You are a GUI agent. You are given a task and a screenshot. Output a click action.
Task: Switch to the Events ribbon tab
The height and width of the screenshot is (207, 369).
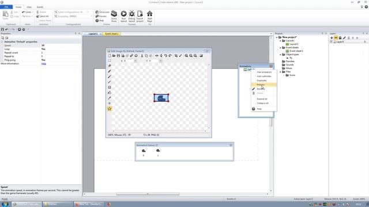[x=40, y=7]
